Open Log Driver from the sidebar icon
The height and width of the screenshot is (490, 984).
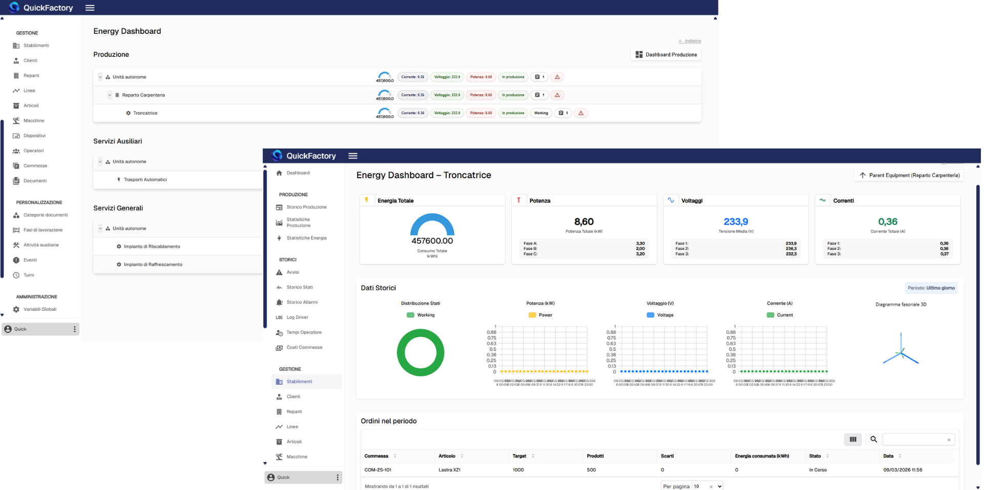click(279, 317)
